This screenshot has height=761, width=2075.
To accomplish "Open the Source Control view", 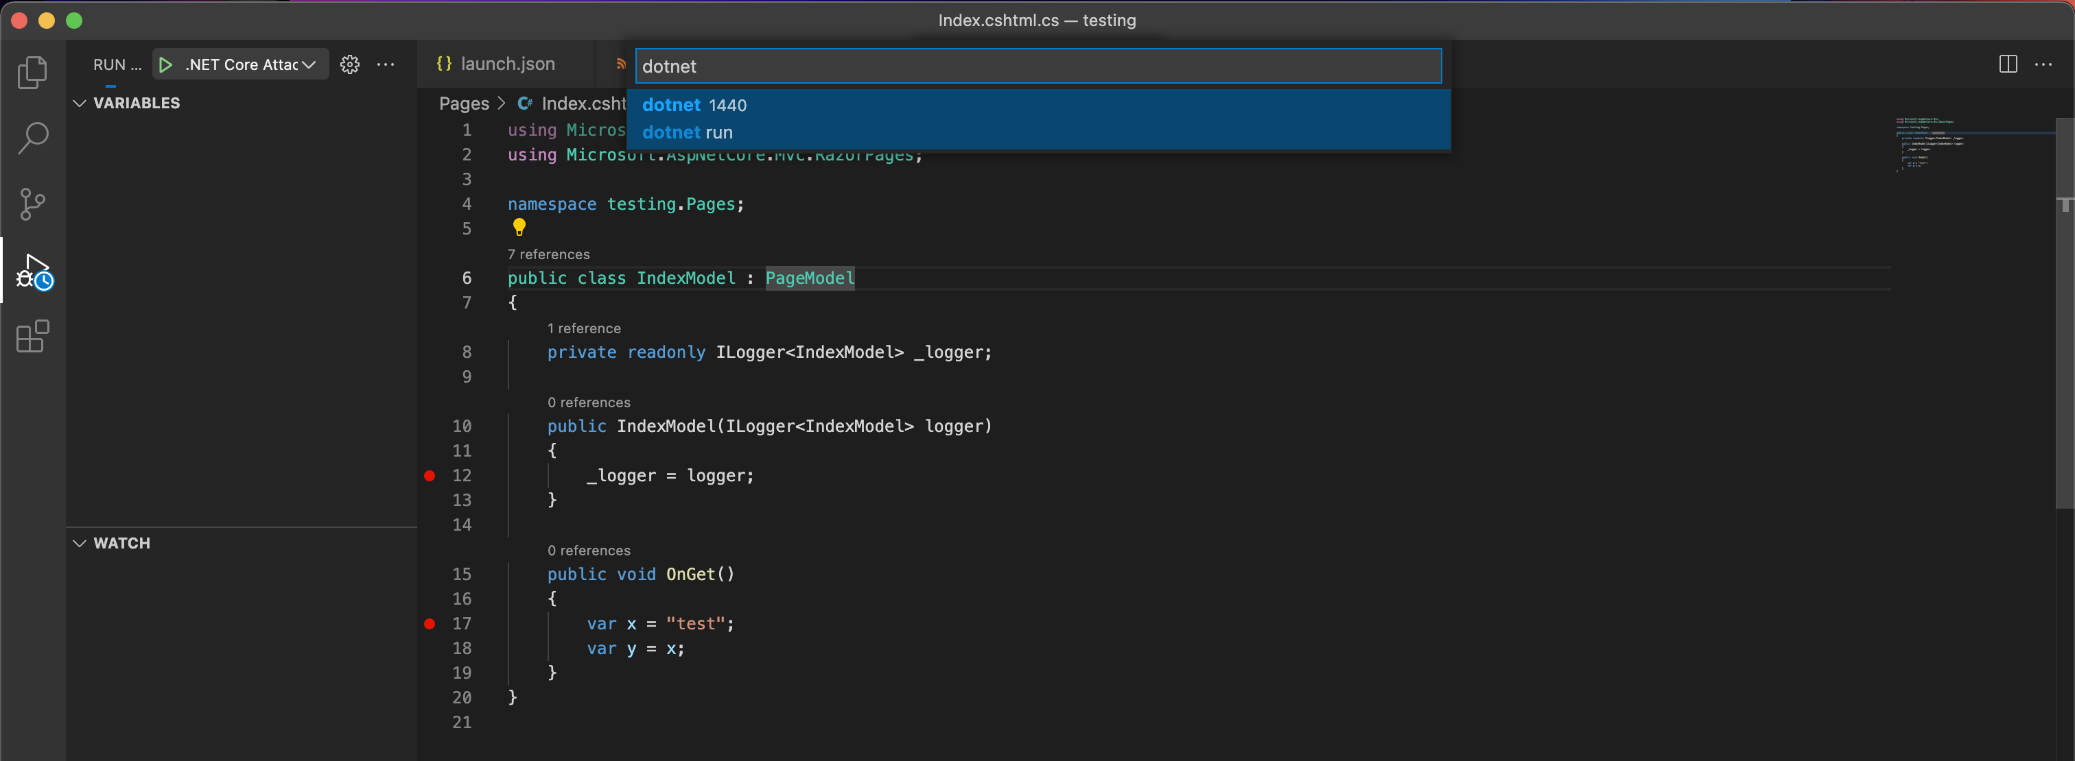I will [x=33, y=204].
